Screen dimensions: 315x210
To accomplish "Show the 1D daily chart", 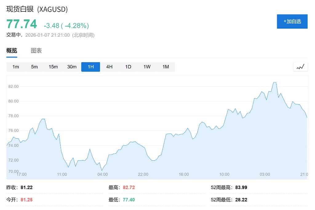I will pyautogui.click(x=128, y=67).
